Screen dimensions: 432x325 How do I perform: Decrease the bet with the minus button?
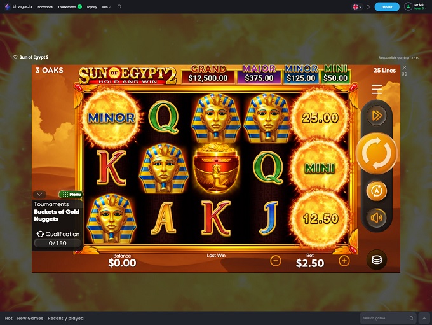276,261
